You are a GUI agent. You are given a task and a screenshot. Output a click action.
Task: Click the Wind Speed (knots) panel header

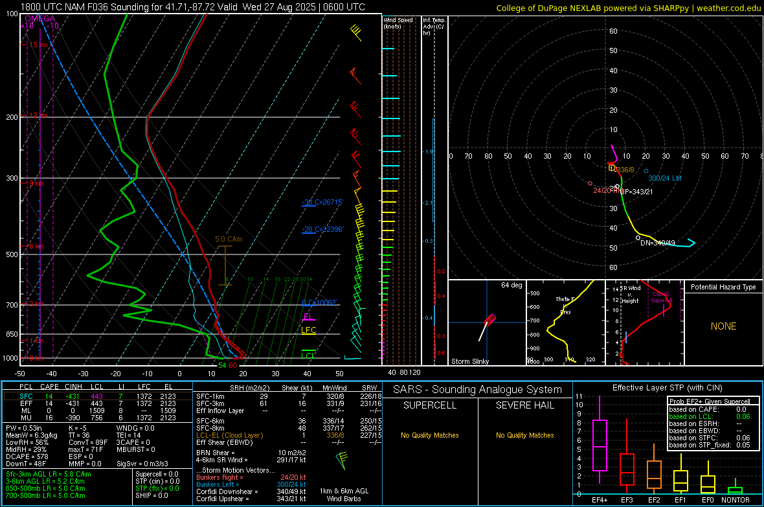[398, 23]
